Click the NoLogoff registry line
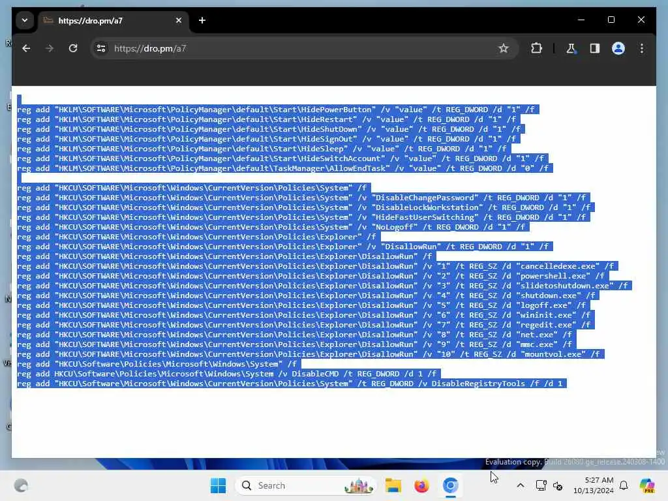 (x=273, y=227)
